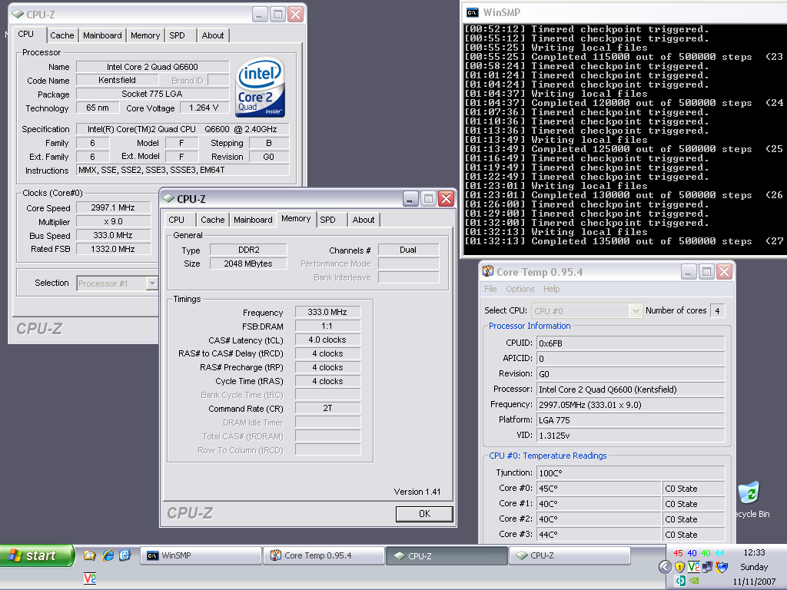The width and height of the screenshot is (787, 590).
Task: Click memory Size value '2048 MBytes'
Action: pyautogui.click(x=248, y=264)
